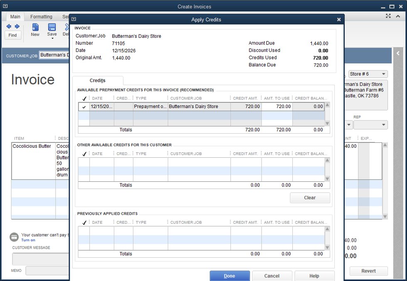
Task: Click the next invoice right arrow
Action: coord(17,27)
